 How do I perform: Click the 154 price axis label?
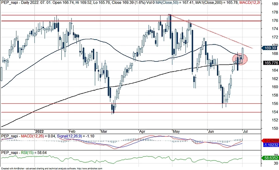[x=275, y=112]
